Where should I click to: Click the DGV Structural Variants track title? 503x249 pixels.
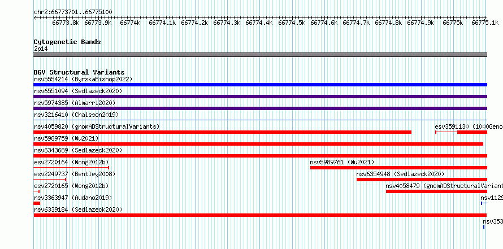79,72
